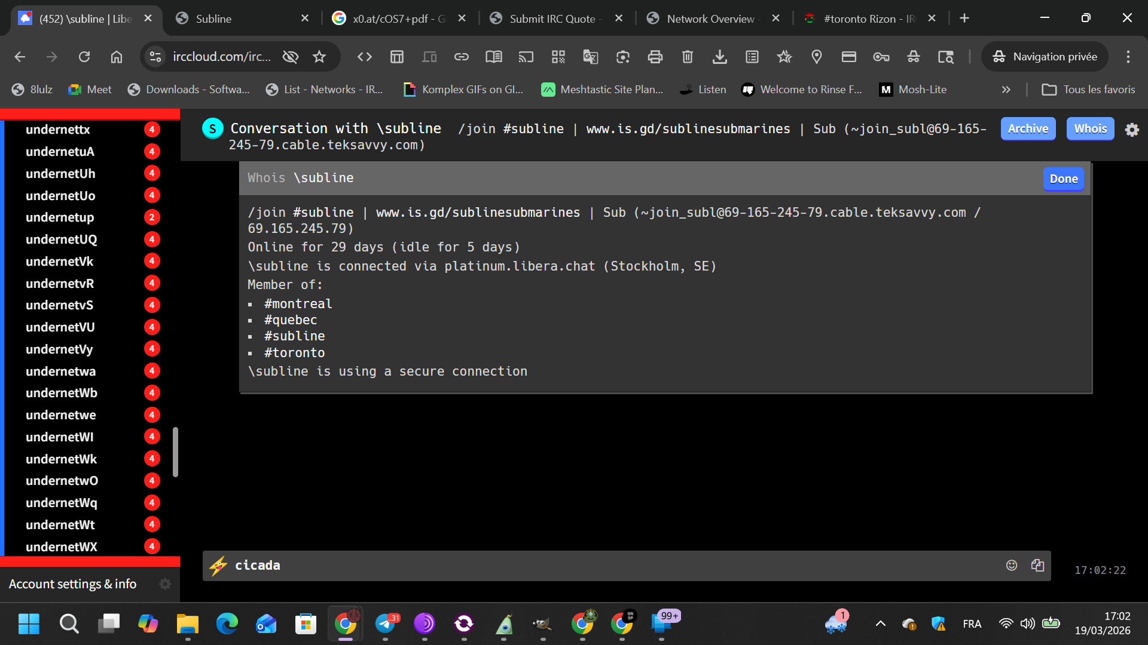Bookmark page with star icon in address bar
Image resolution: width=1148 pixels, height=645 pixels.
pos(319,57)
